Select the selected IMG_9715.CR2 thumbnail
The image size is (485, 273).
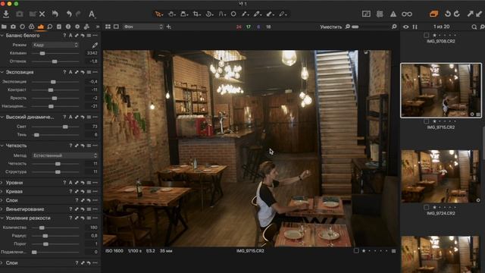tap(441, 90)
